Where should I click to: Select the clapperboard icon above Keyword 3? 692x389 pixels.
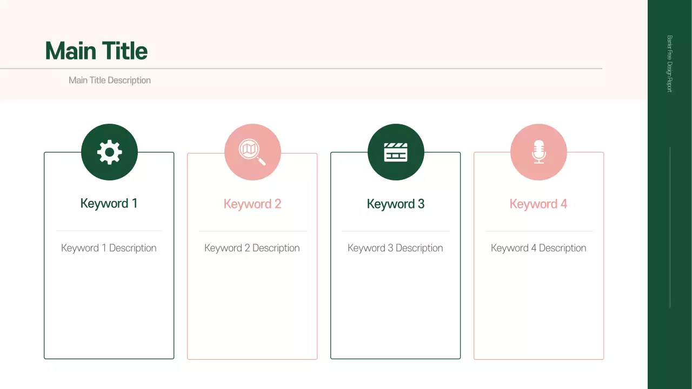point(396,152)
